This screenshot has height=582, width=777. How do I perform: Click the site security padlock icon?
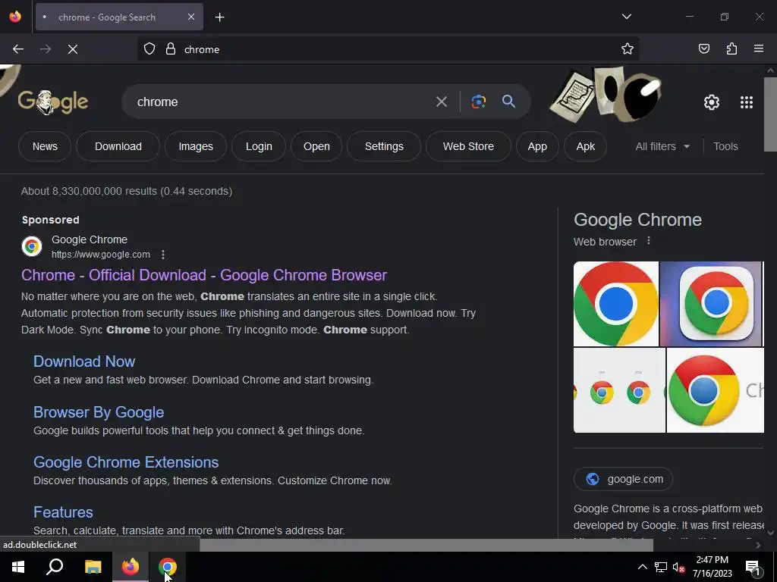coord(171,49)
